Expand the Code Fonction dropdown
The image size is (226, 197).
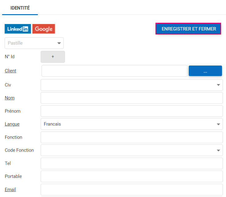pyautogui.click(x=131, y=150)
